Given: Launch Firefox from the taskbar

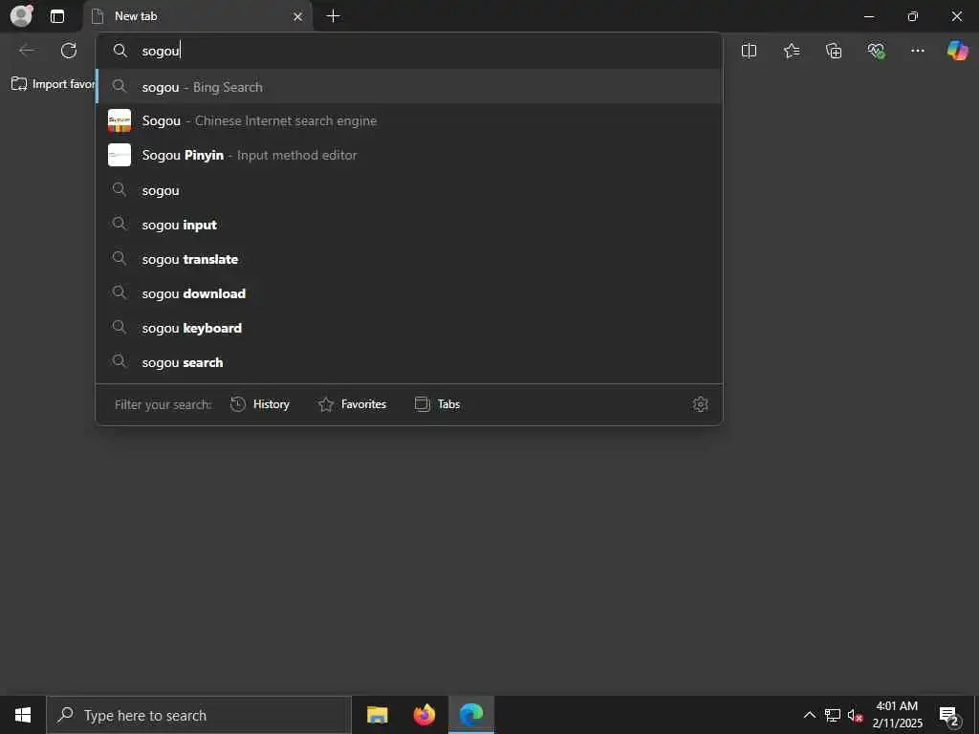Looking at the screenshot, I should click(x=424, y=715).
